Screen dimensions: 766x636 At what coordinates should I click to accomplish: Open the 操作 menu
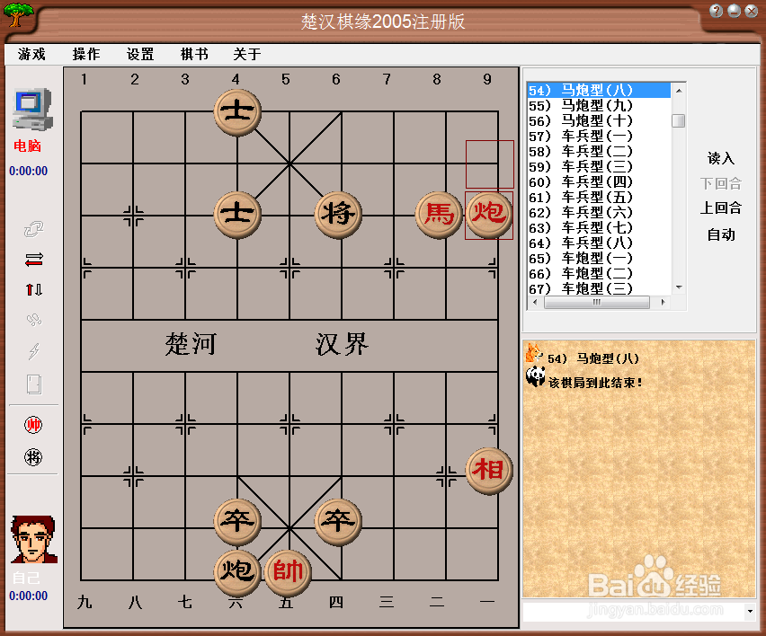(x=86, y=54)
